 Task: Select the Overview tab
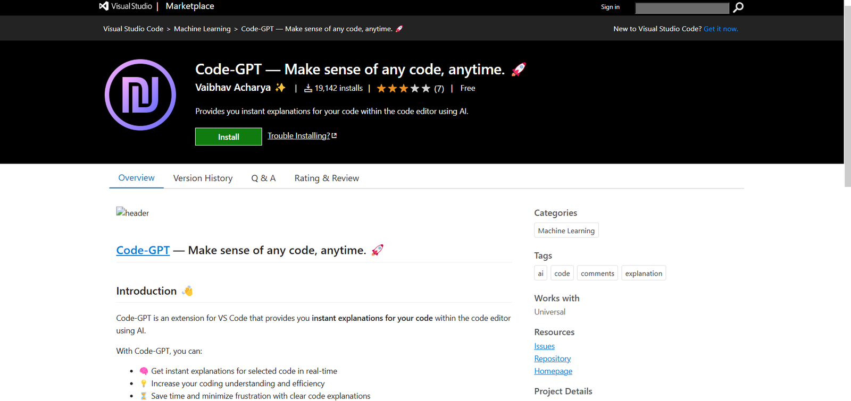(136, 178)
